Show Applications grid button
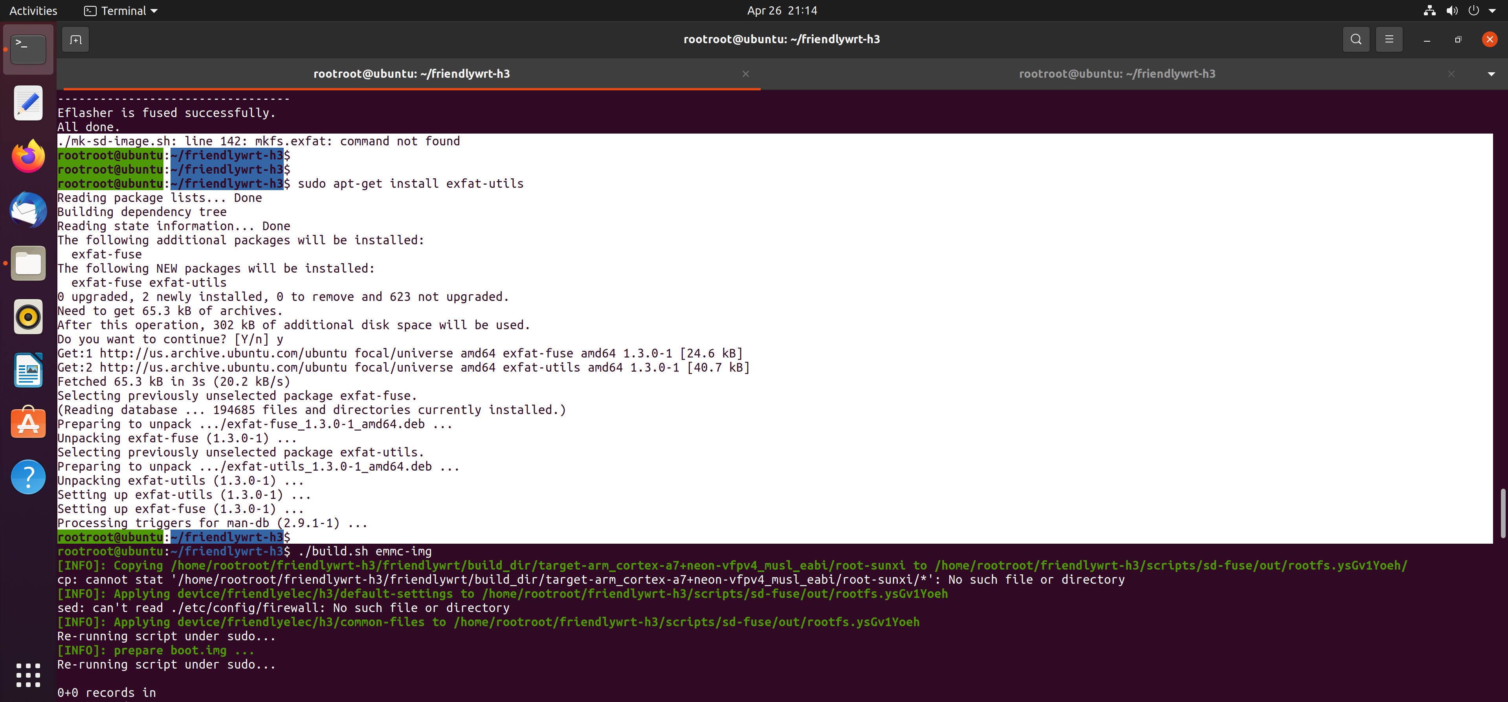Image resolution: width=1508 pixels, height=702 pixels. [28, 675]
